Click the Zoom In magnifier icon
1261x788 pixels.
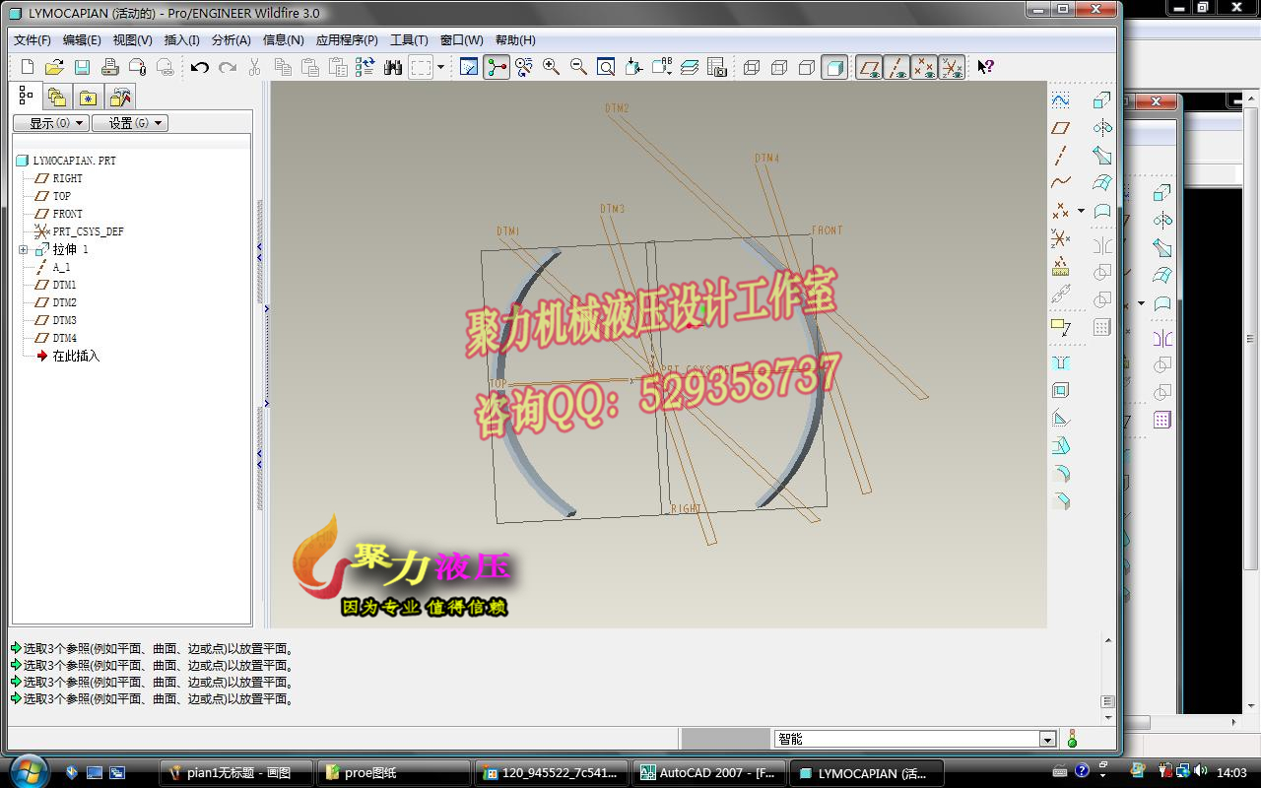coord(549,67)
